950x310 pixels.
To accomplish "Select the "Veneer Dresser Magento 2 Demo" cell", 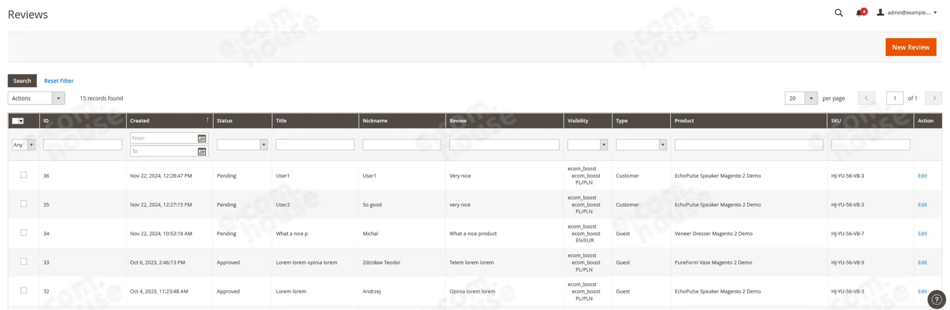I will 714,233.
